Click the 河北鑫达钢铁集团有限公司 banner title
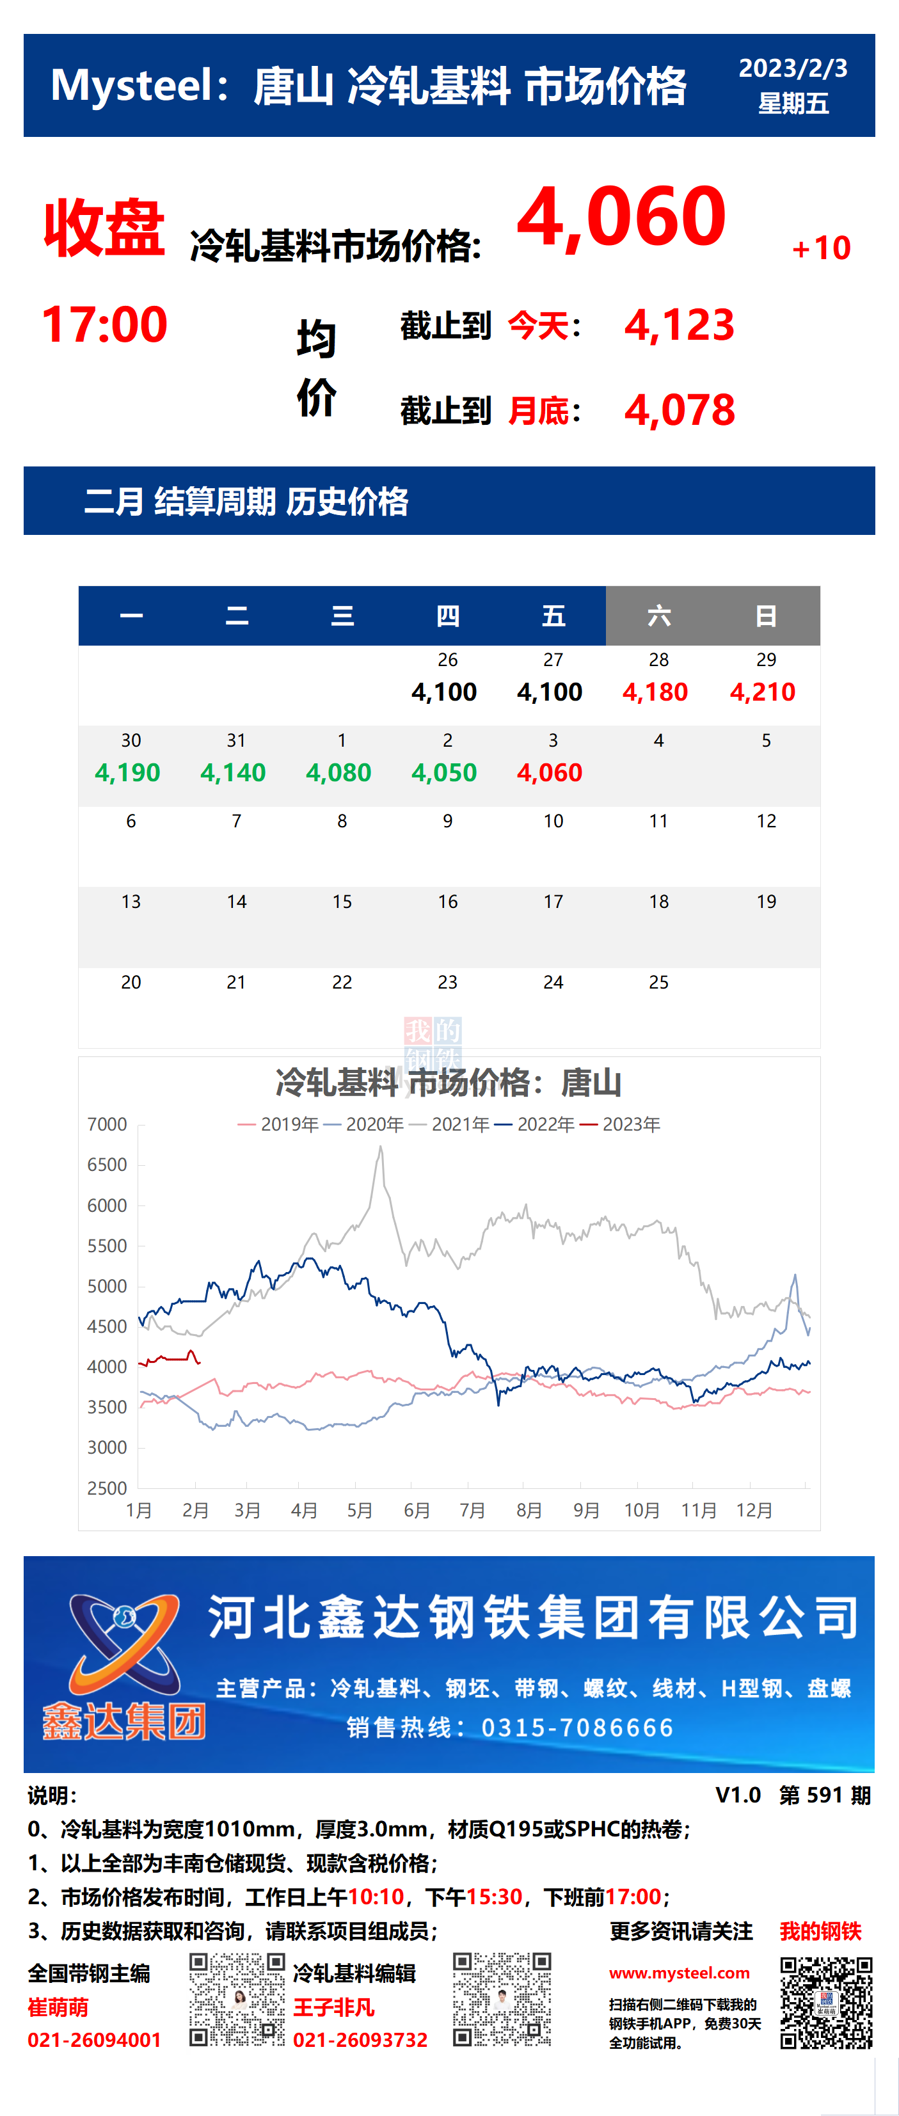The height and width of the screenshot is (2116, 899). [x=533, y=1616]
